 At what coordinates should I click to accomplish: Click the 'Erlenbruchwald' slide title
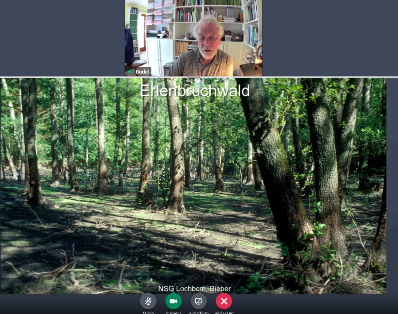[195, 91]
